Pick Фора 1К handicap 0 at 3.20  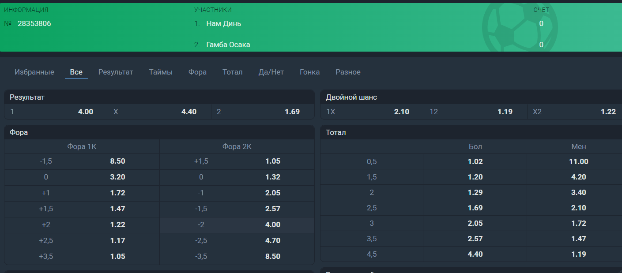point(82,177)
